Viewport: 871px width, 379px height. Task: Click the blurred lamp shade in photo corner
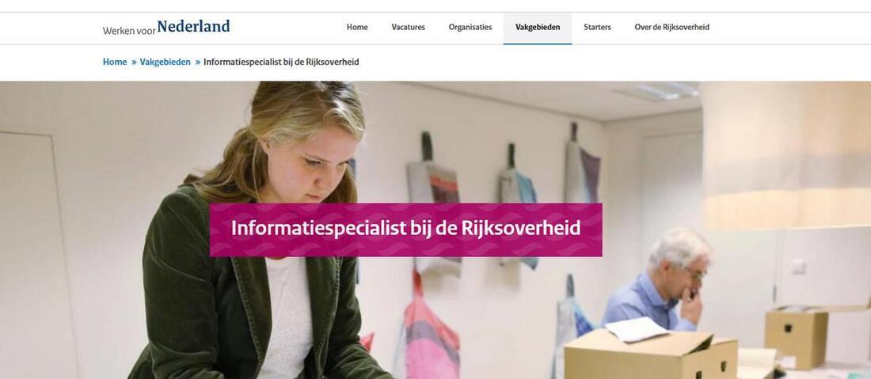pyautogui.click(x=786, y=155)
